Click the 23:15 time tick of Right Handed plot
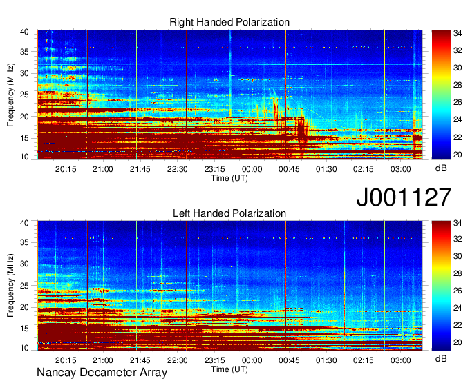The image size is (470, 381). [x=215, y=169]
